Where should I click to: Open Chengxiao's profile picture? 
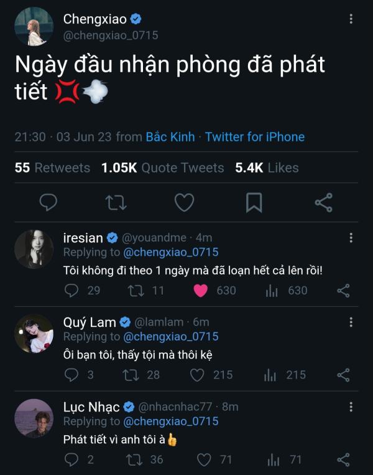click(x=34, y=27)
